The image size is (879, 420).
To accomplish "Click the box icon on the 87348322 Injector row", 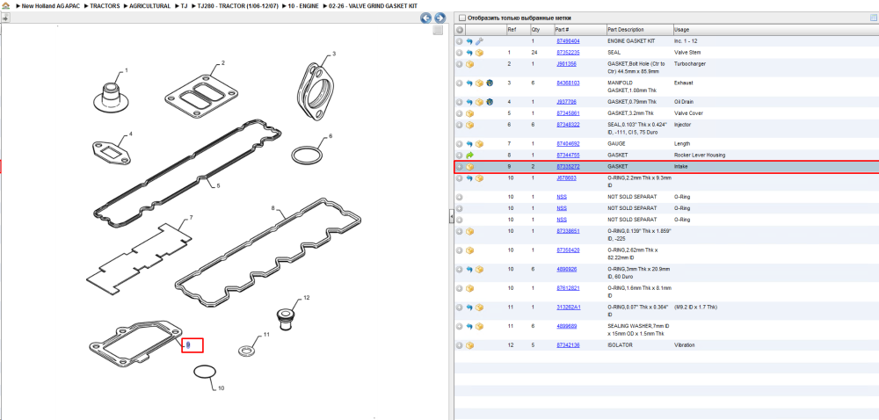I will (x=469, y=125).
